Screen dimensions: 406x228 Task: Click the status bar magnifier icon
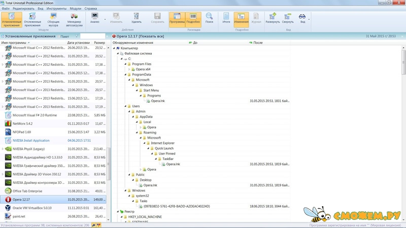pos(93,225)
